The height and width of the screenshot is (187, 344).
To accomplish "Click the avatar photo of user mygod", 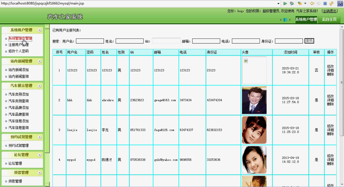I will click(254, 160).
